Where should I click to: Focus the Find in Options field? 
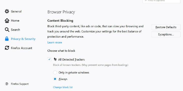click(161, 1)
